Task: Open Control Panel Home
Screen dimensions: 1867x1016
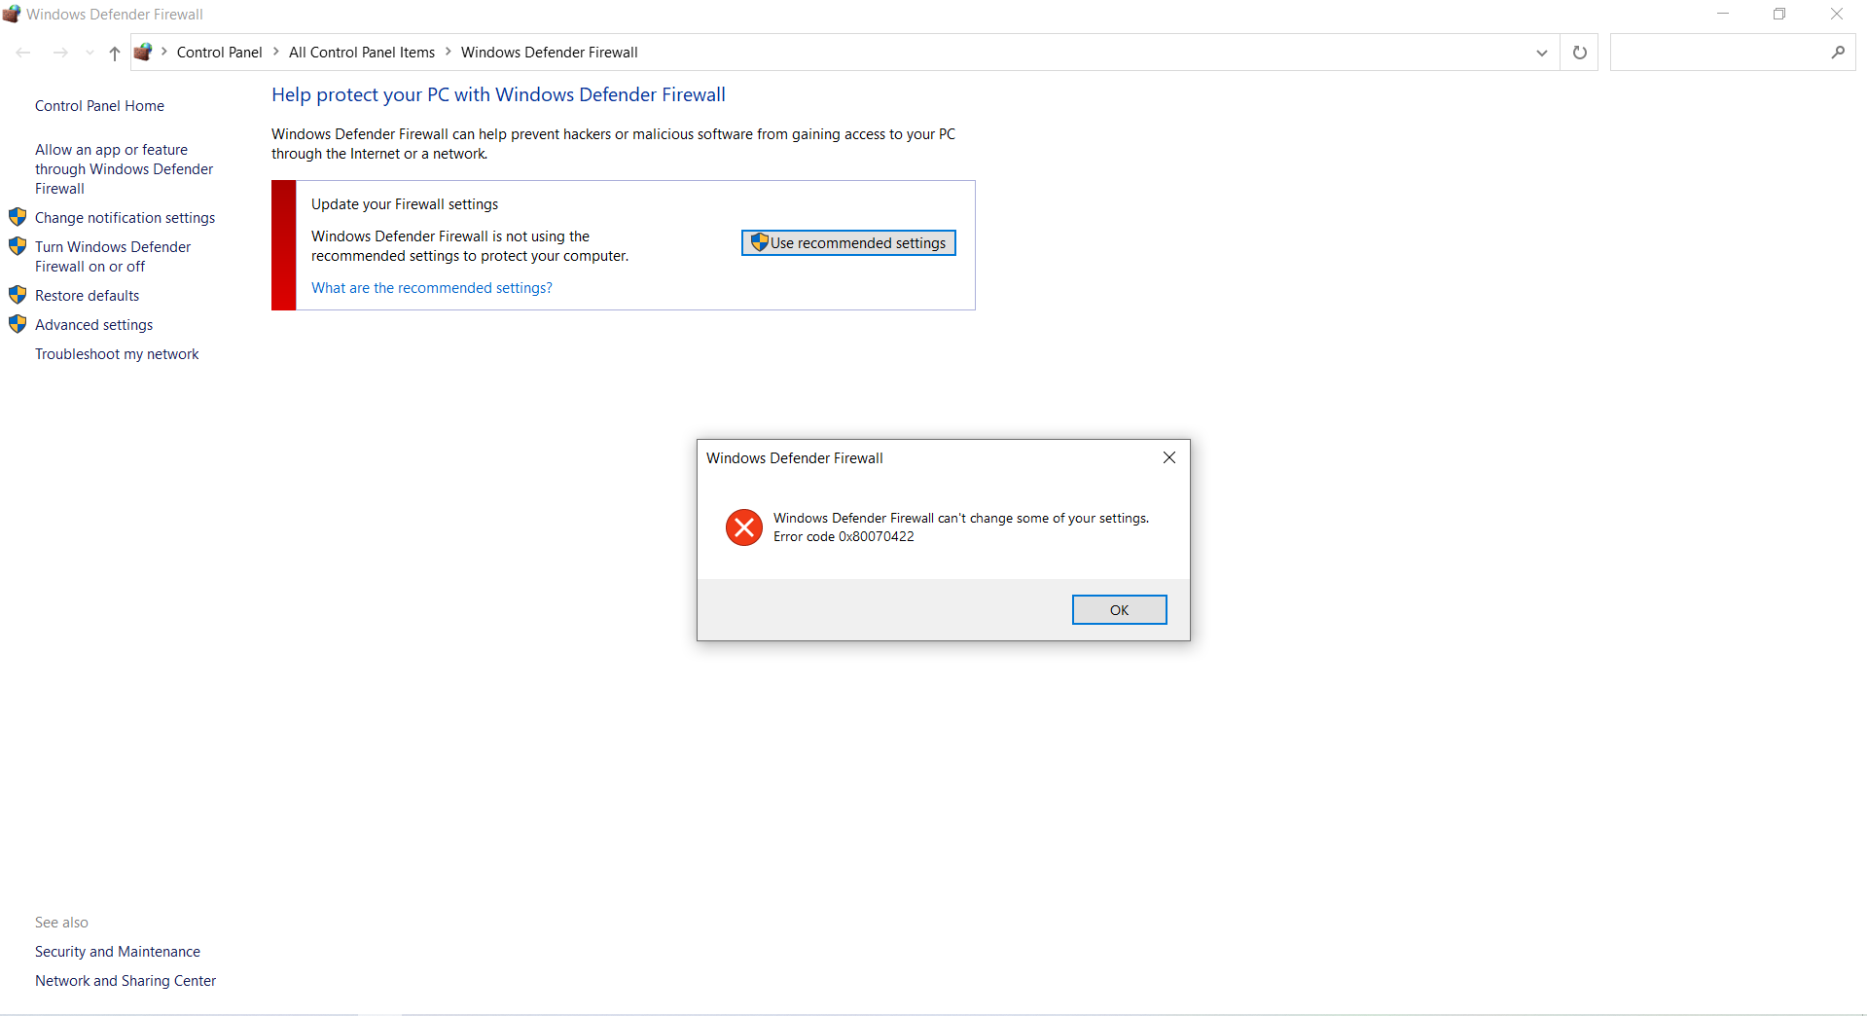Action: pos(99,106)
